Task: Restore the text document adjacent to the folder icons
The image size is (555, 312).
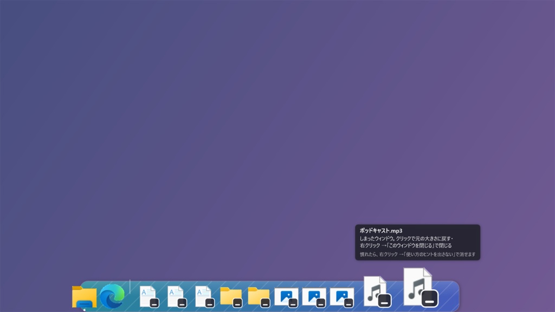Action: point(204,296)
